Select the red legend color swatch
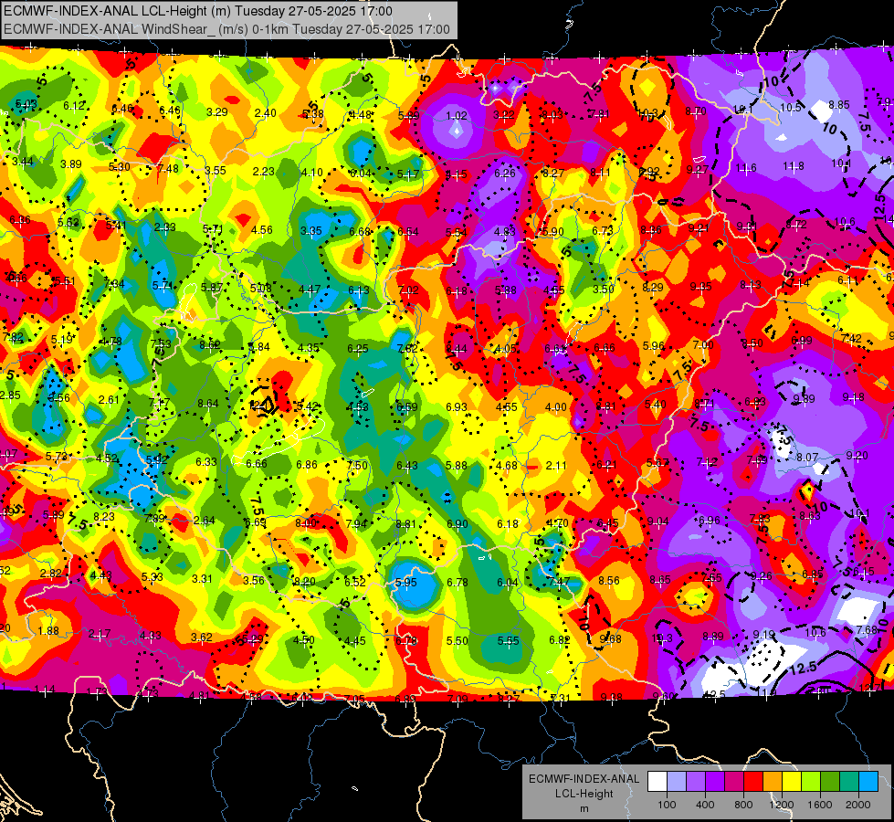The image size is (894, 822). (753, 782)
